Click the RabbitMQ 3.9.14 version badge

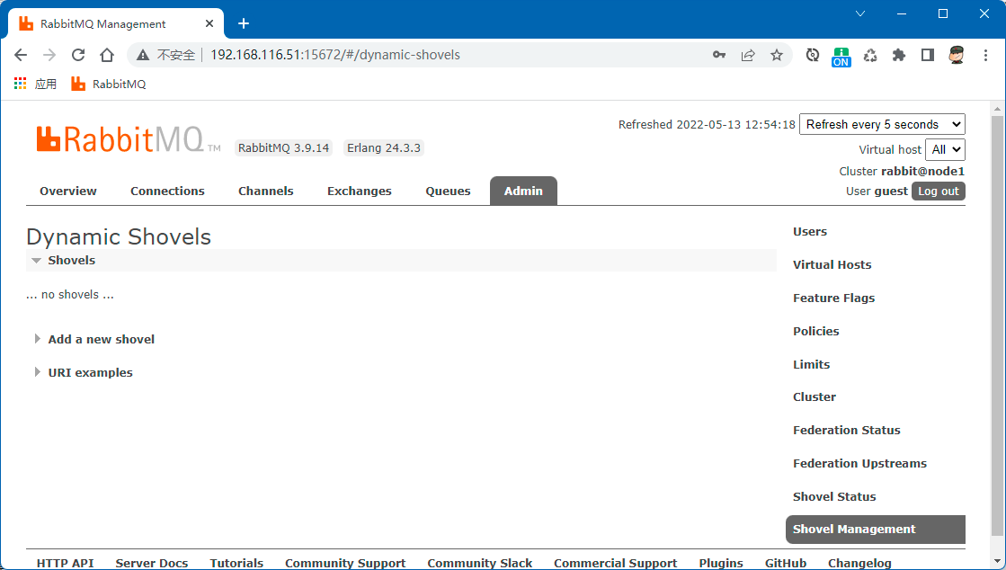coord(283,148)
